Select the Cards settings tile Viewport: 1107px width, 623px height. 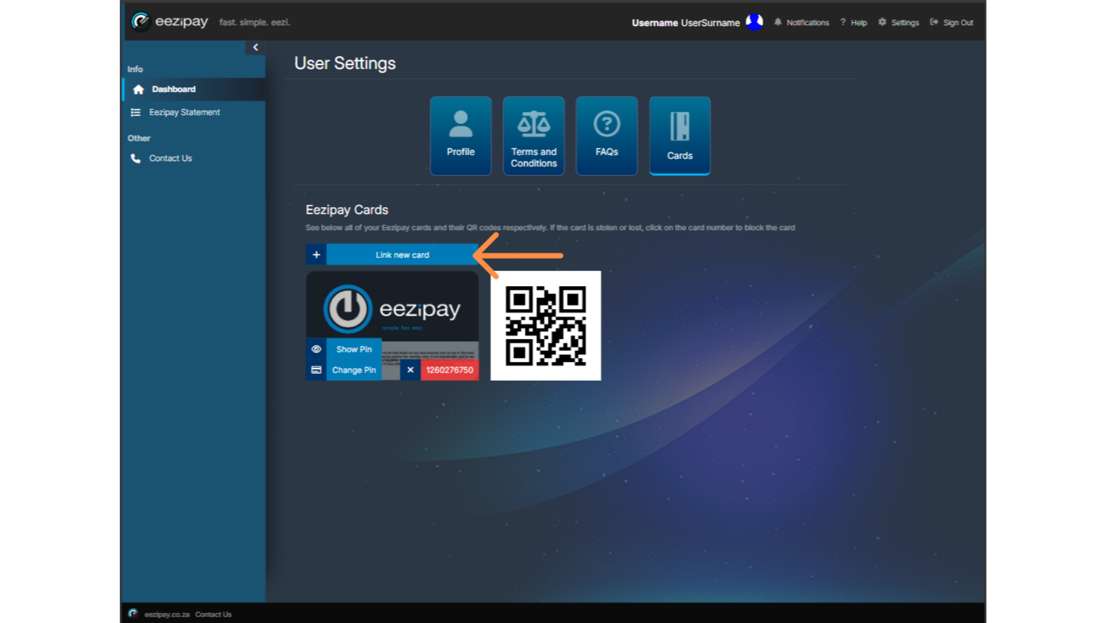point(680,136)
